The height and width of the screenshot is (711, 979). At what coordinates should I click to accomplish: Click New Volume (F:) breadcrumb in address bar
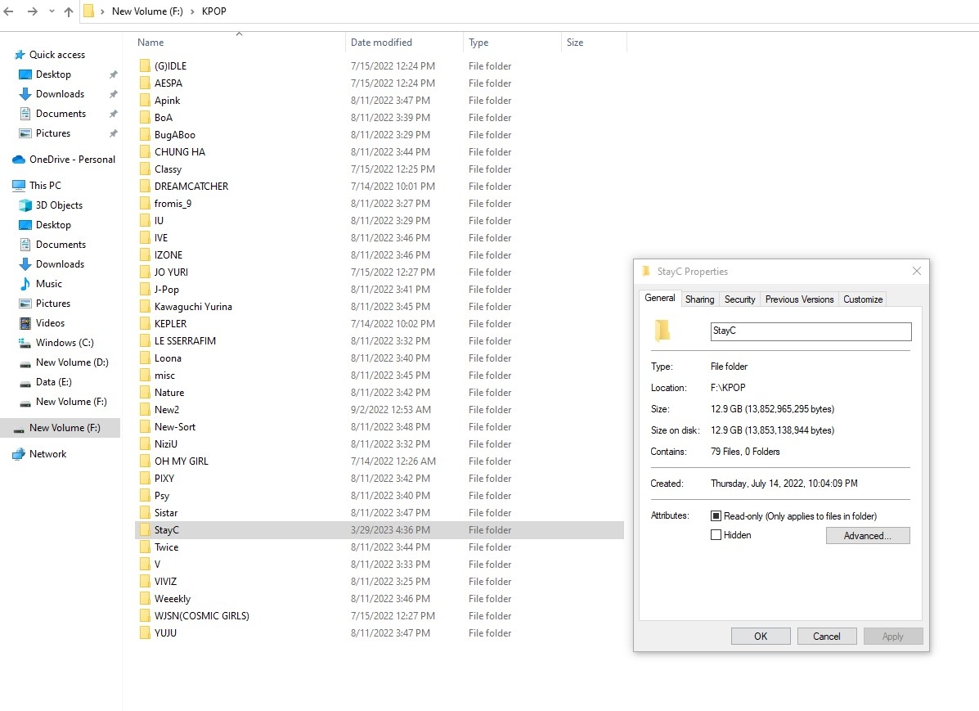tap(147, 11)
